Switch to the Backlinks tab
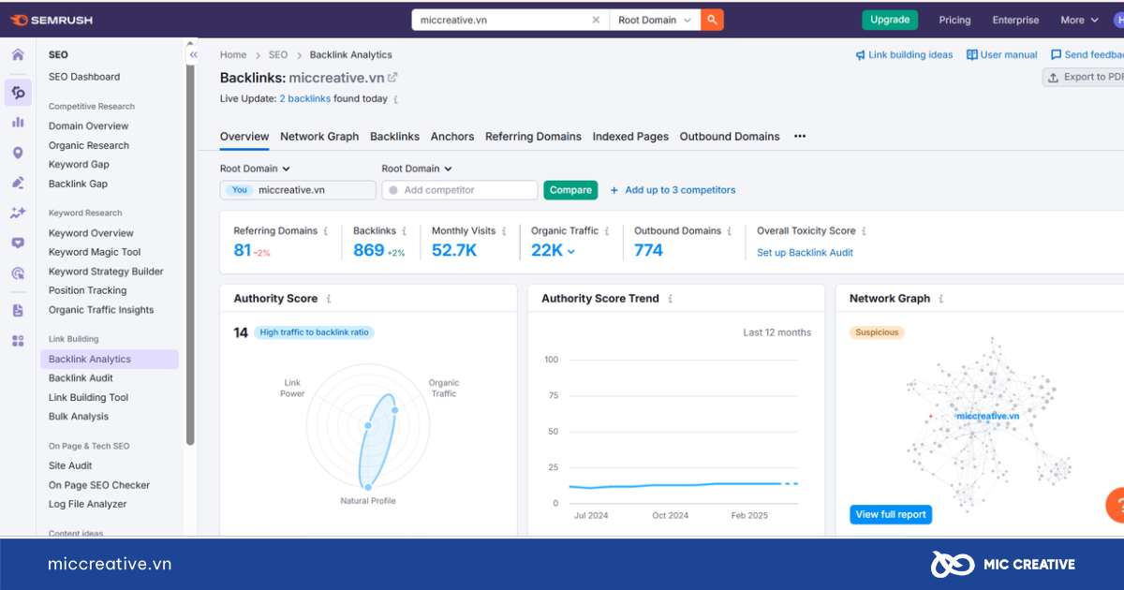1124x590 pixels. [394, 137]
